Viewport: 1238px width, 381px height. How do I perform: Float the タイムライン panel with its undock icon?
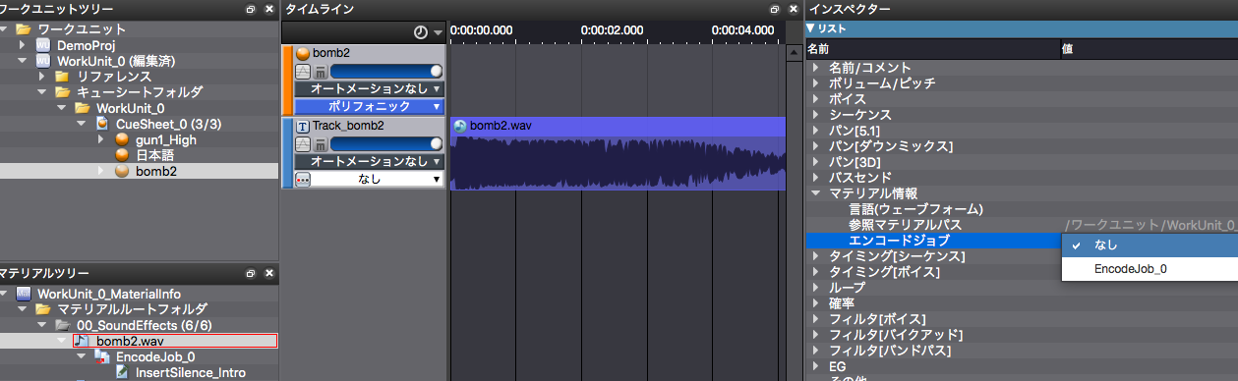(774, 8)
